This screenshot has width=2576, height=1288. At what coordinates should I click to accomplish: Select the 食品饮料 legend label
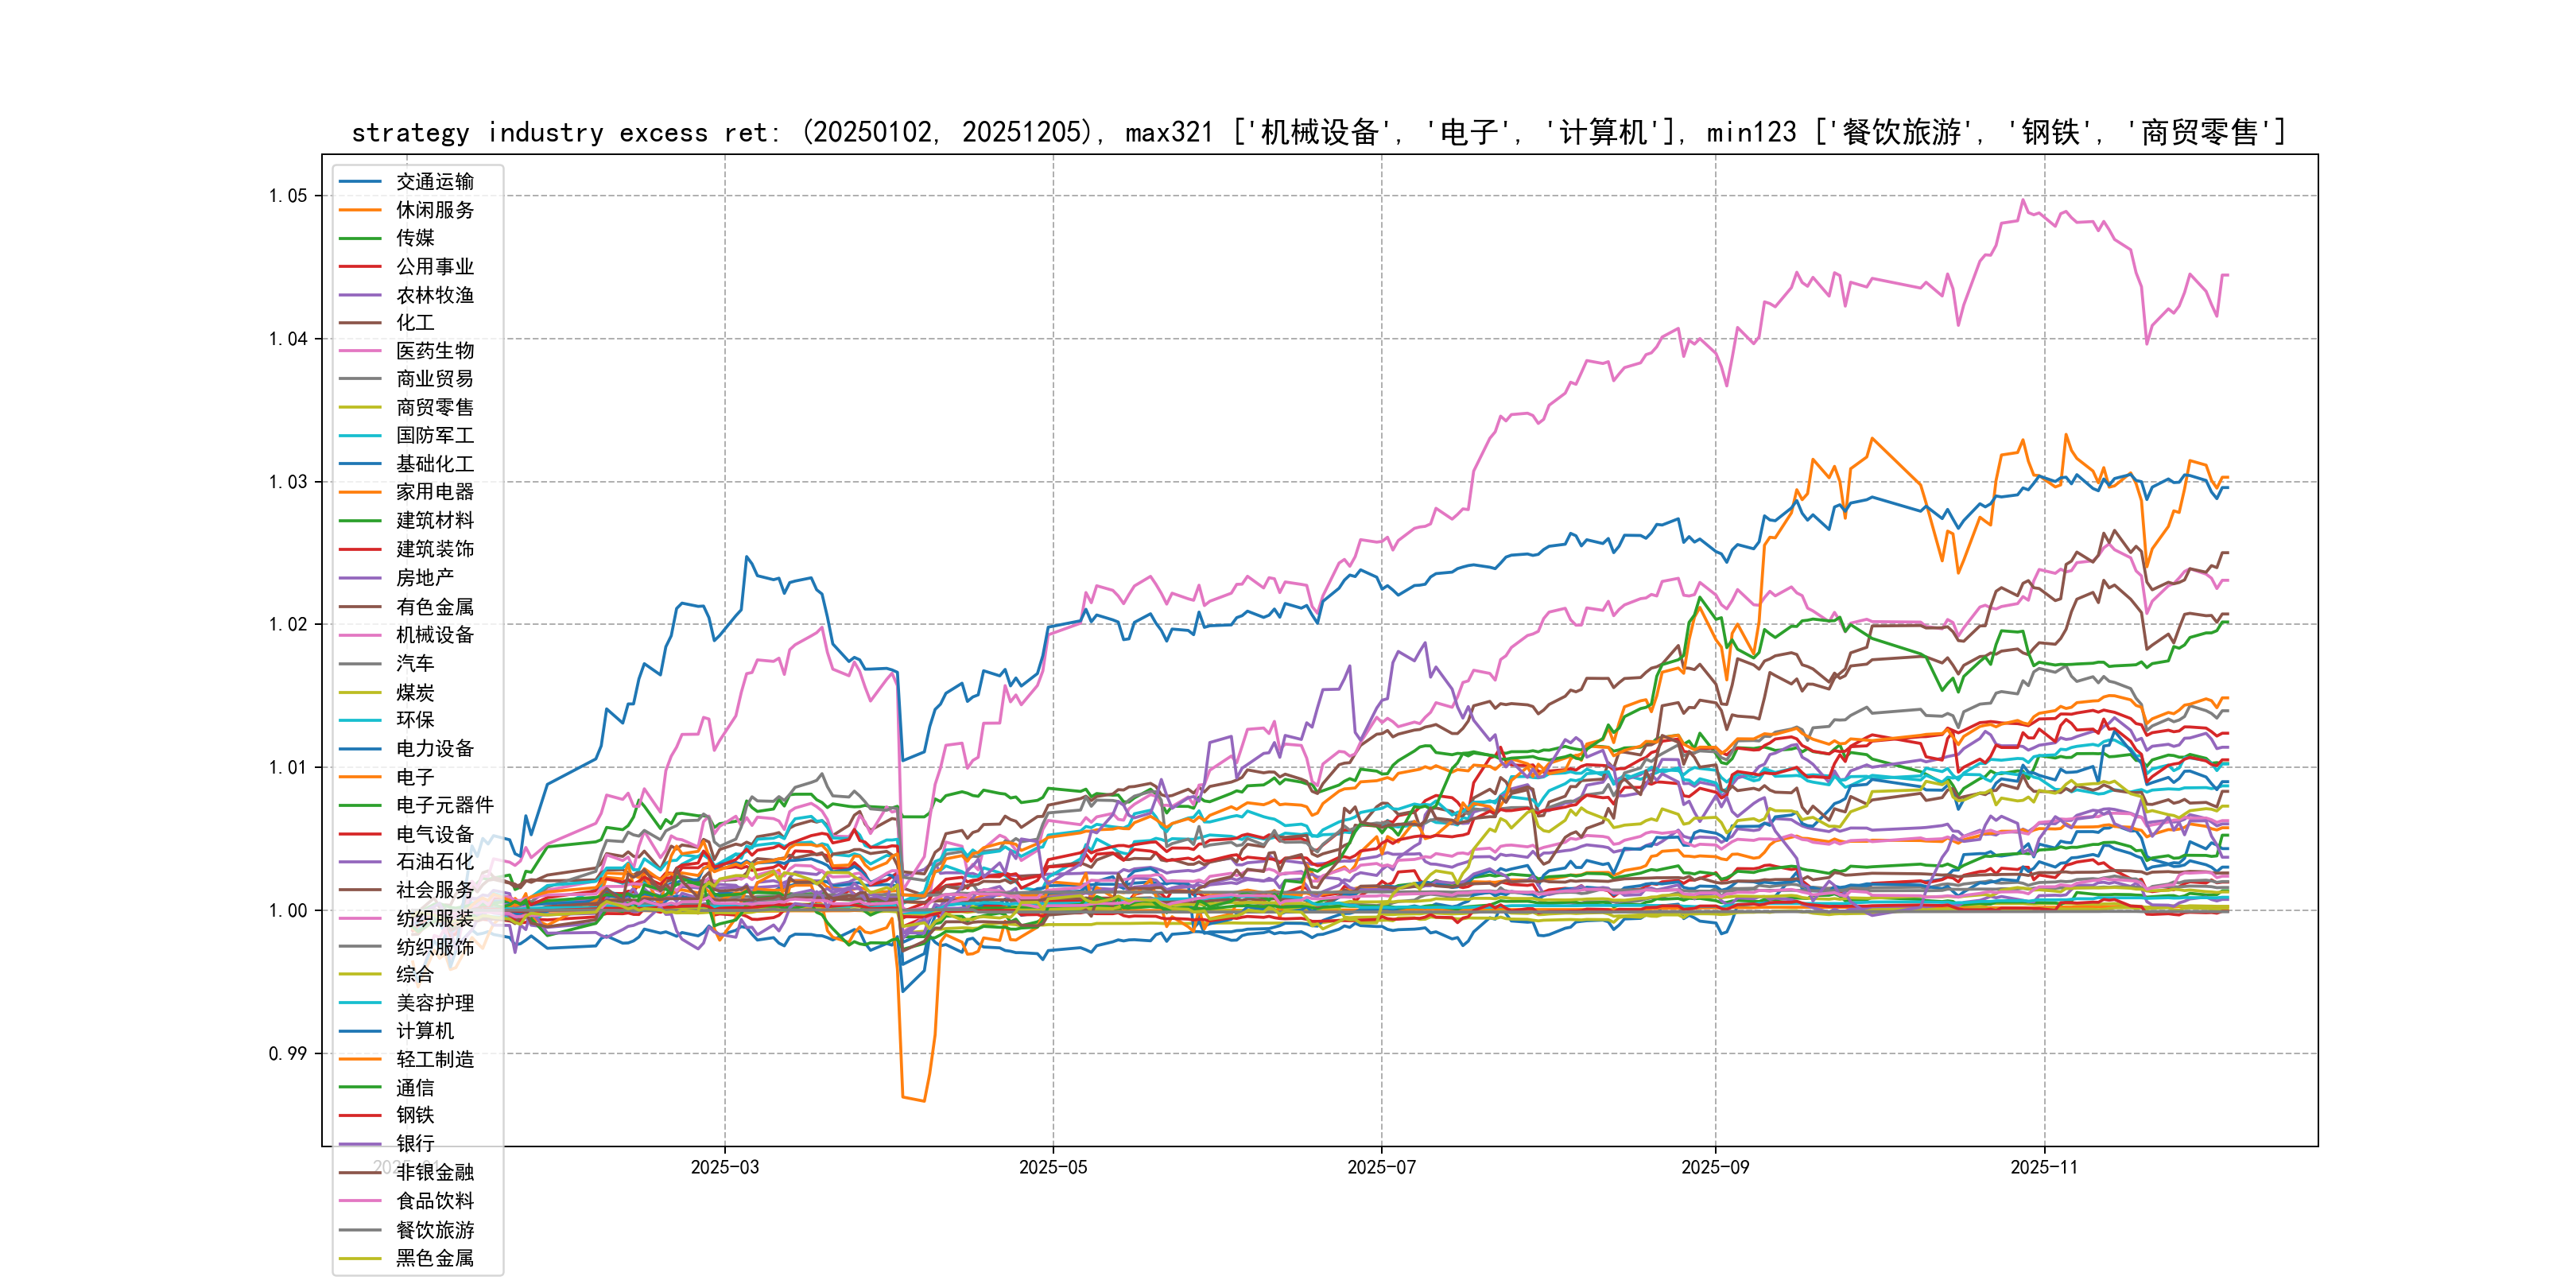(434, 1201)
